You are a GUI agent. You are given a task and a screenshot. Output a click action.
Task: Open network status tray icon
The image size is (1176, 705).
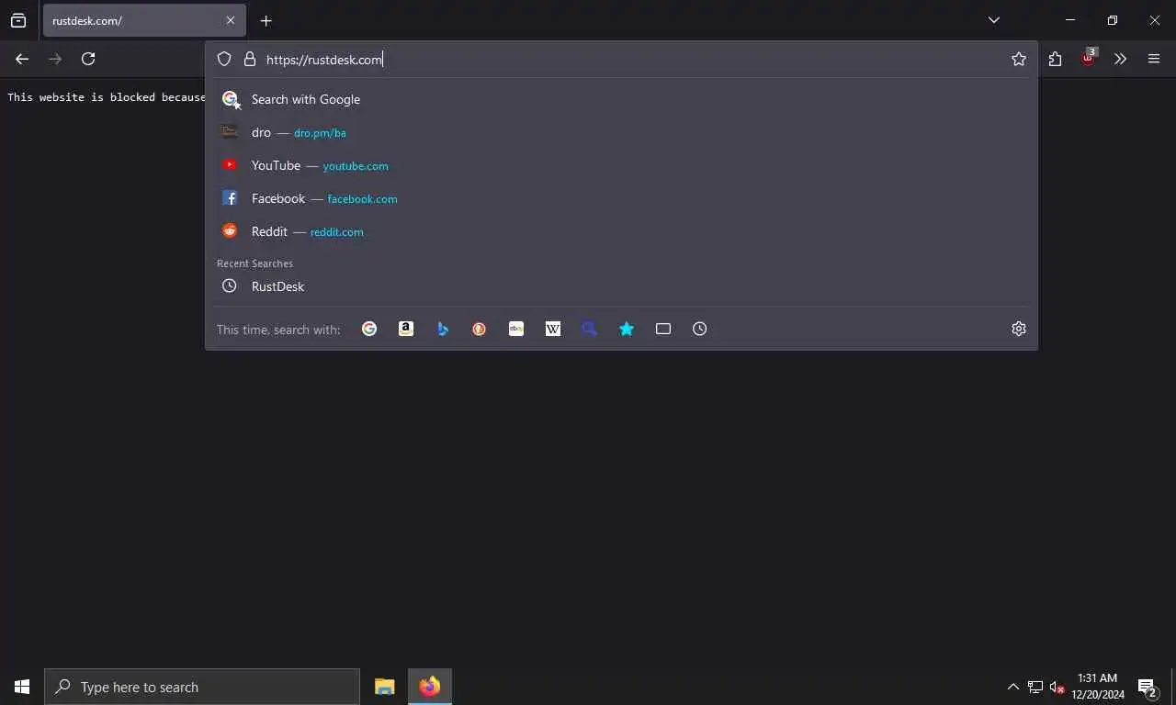click(x=1035, y=687)
